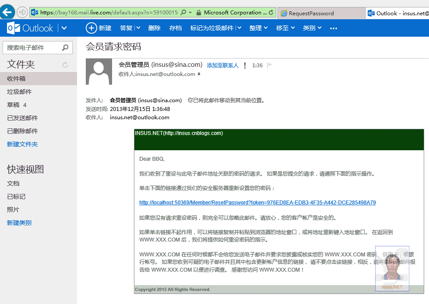Expand the junk mail options arrow

click(x=239, y=28)
